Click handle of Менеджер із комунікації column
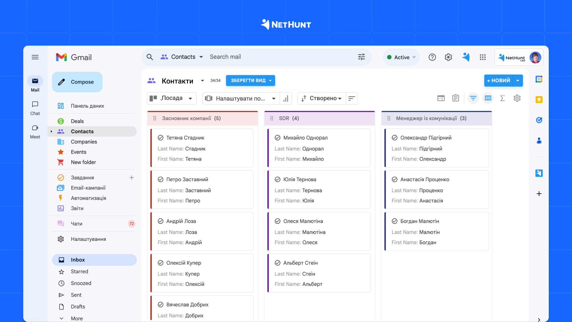 click(x=388, y=118)
